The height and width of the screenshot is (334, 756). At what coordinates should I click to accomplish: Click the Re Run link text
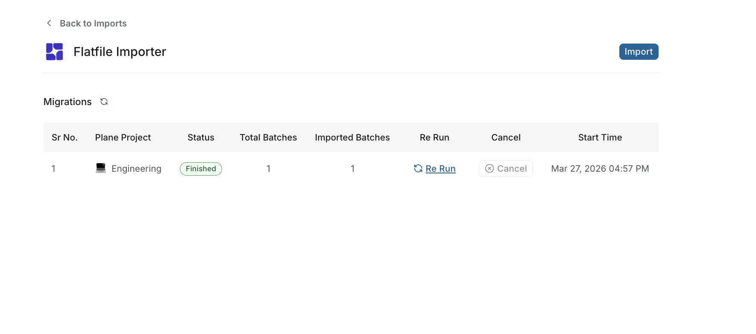(x=440, y=169)
